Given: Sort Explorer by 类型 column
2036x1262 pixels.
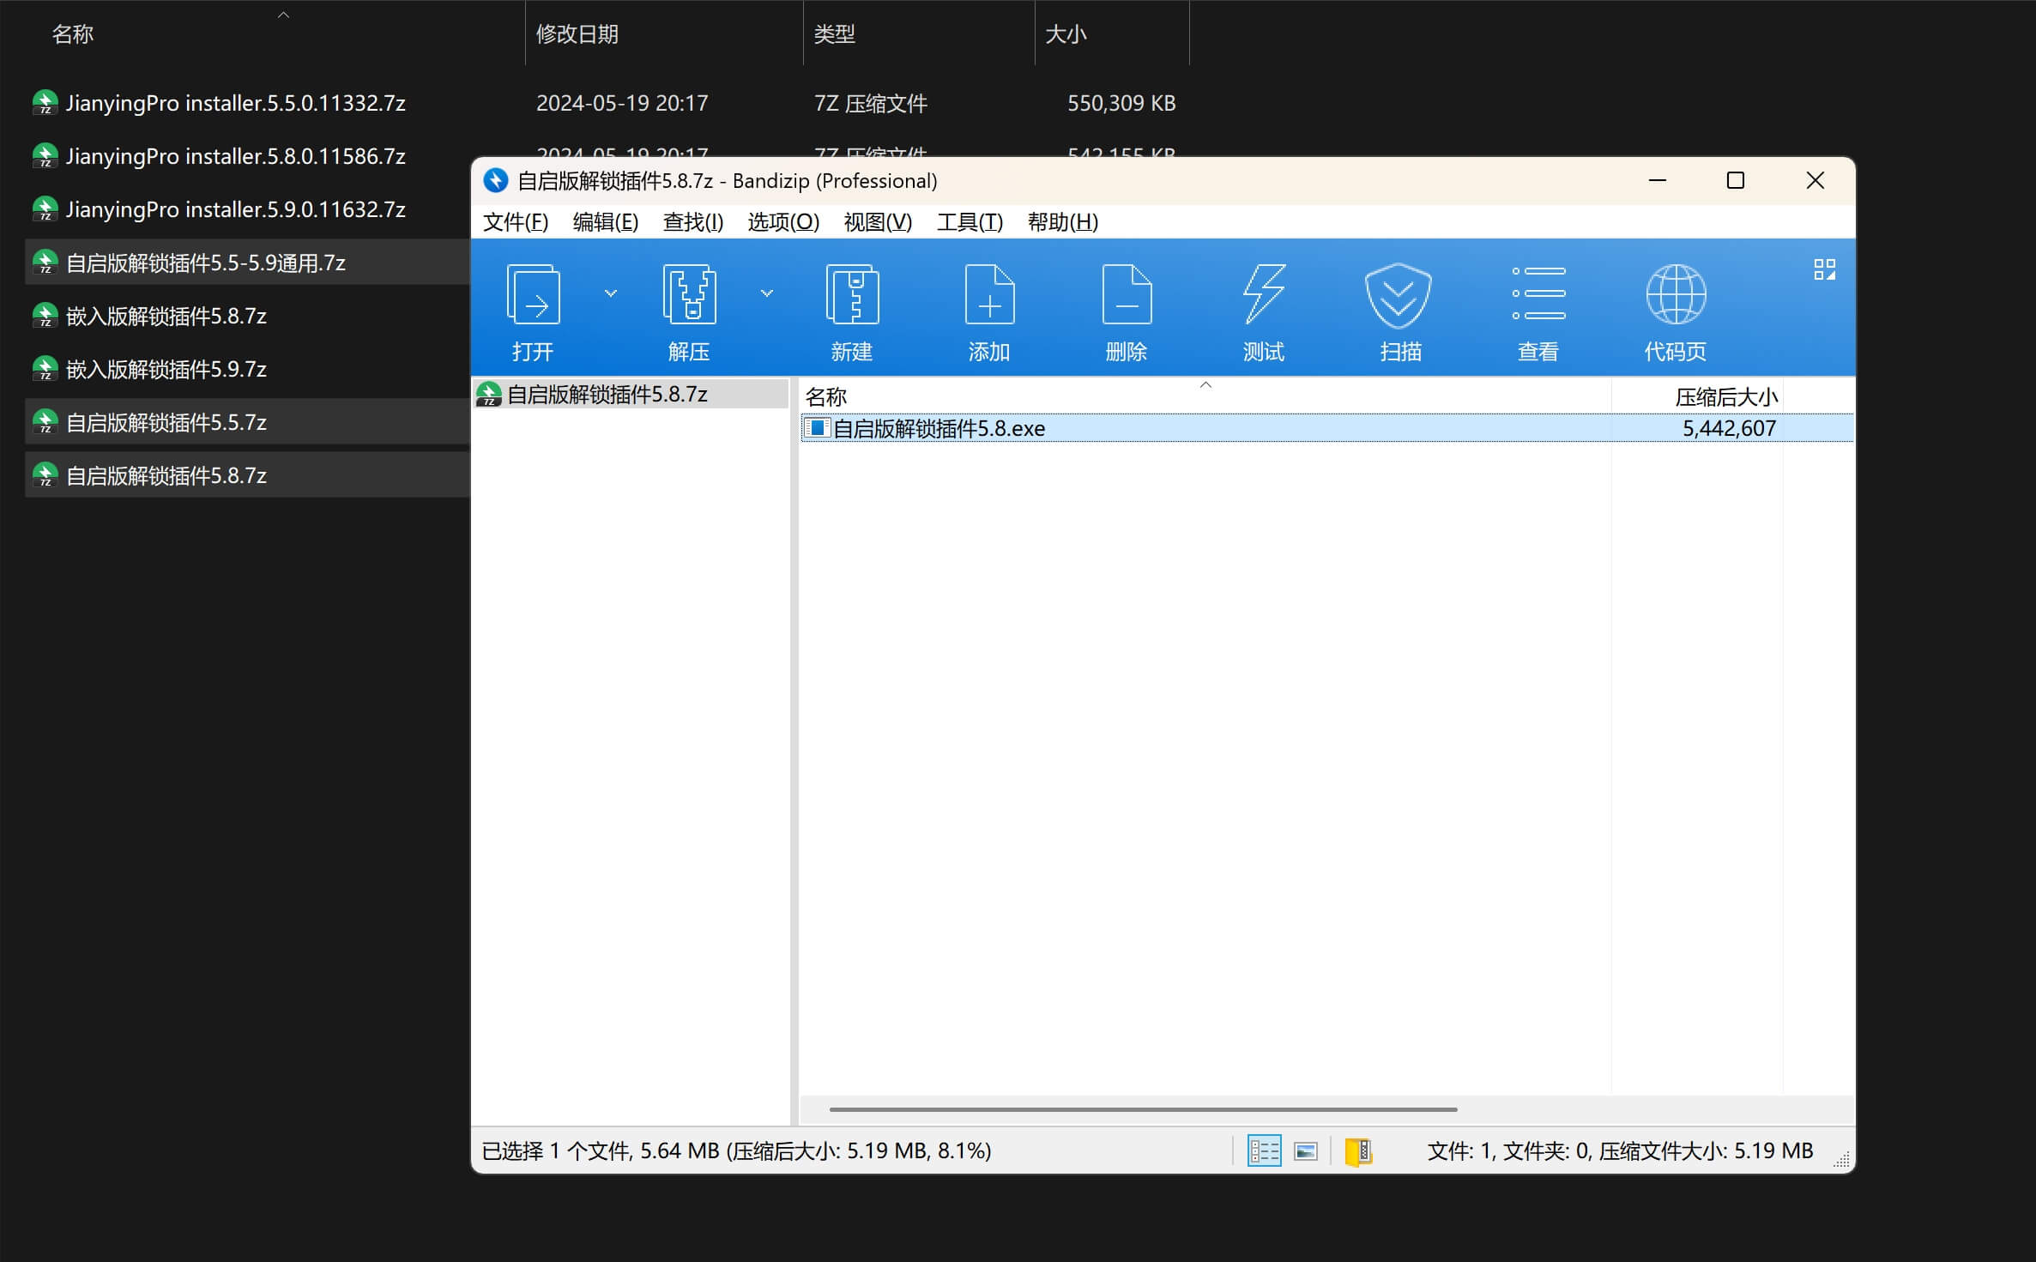Looking at the screenshot, I should [x=834, y=34].
